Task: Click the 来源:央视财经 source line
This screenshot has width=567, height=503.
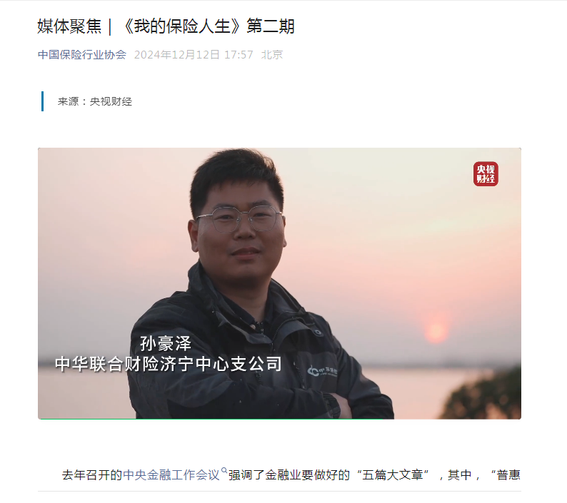Action: click(x=95, y=101)
